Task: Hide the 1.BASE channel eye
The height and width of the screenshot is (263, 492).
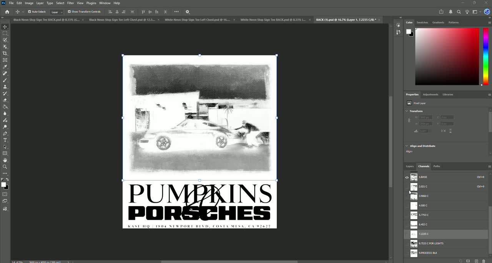Action: [407, 177]
